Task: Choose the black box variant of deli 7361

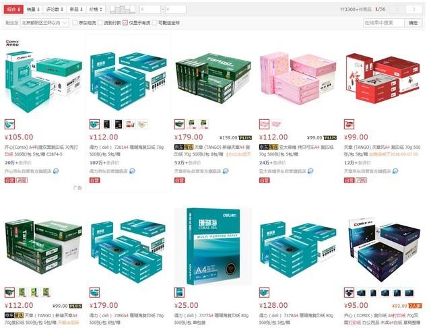Action: click(106, 125)
